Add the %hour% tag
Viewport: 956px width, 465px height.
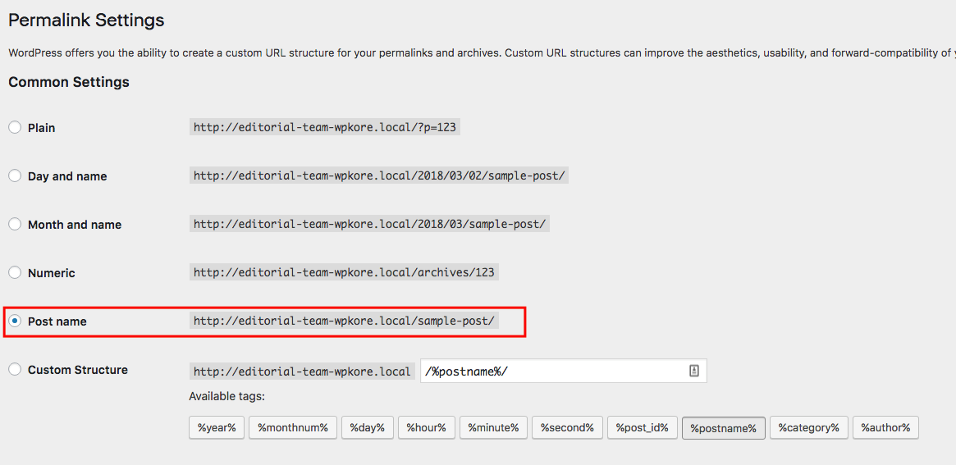coord(426,428)
